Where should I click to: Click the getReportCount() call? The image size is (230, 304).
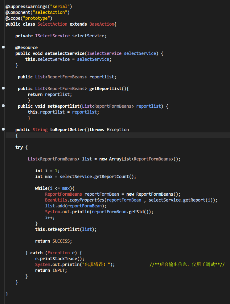(x=115, y=177)
